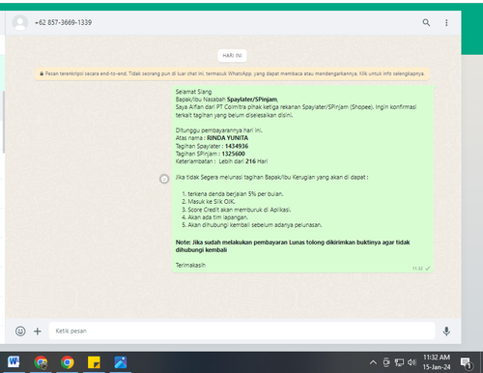Screen dimensions: 483x373
Task: Click Meet Now camera tray icon
Action: pos(386,362)
